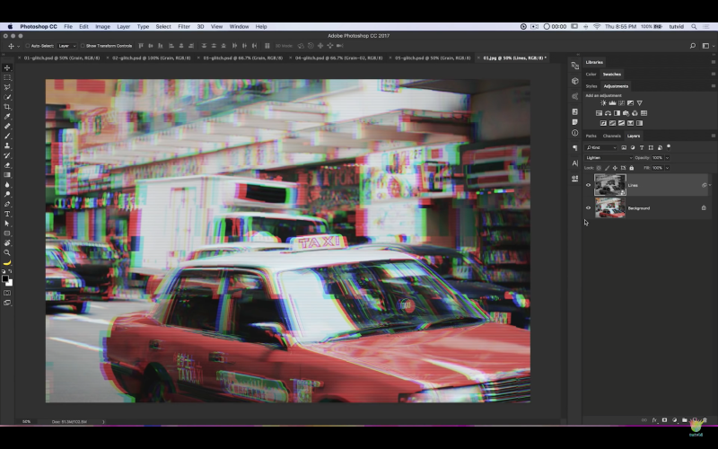
Task: Select the Rectangle shape tool
Action: (x=7, y=233)
